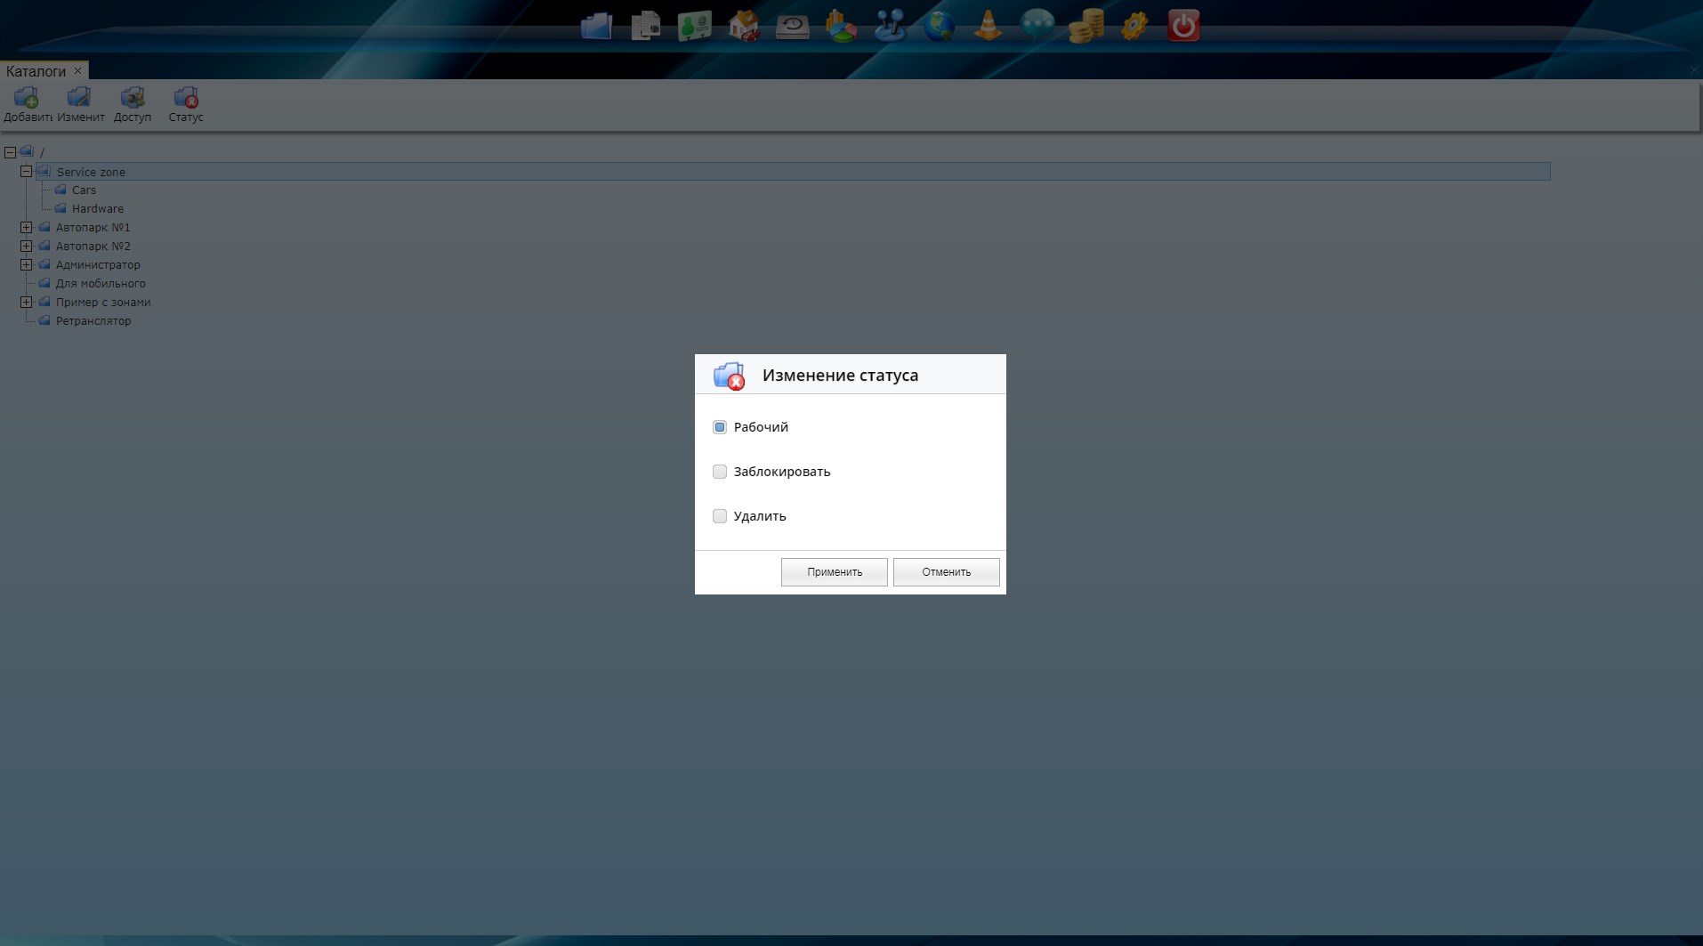This screenshot has height=946, width=1703.
Task: Check the Удалить option
Action: coord(720,516)
